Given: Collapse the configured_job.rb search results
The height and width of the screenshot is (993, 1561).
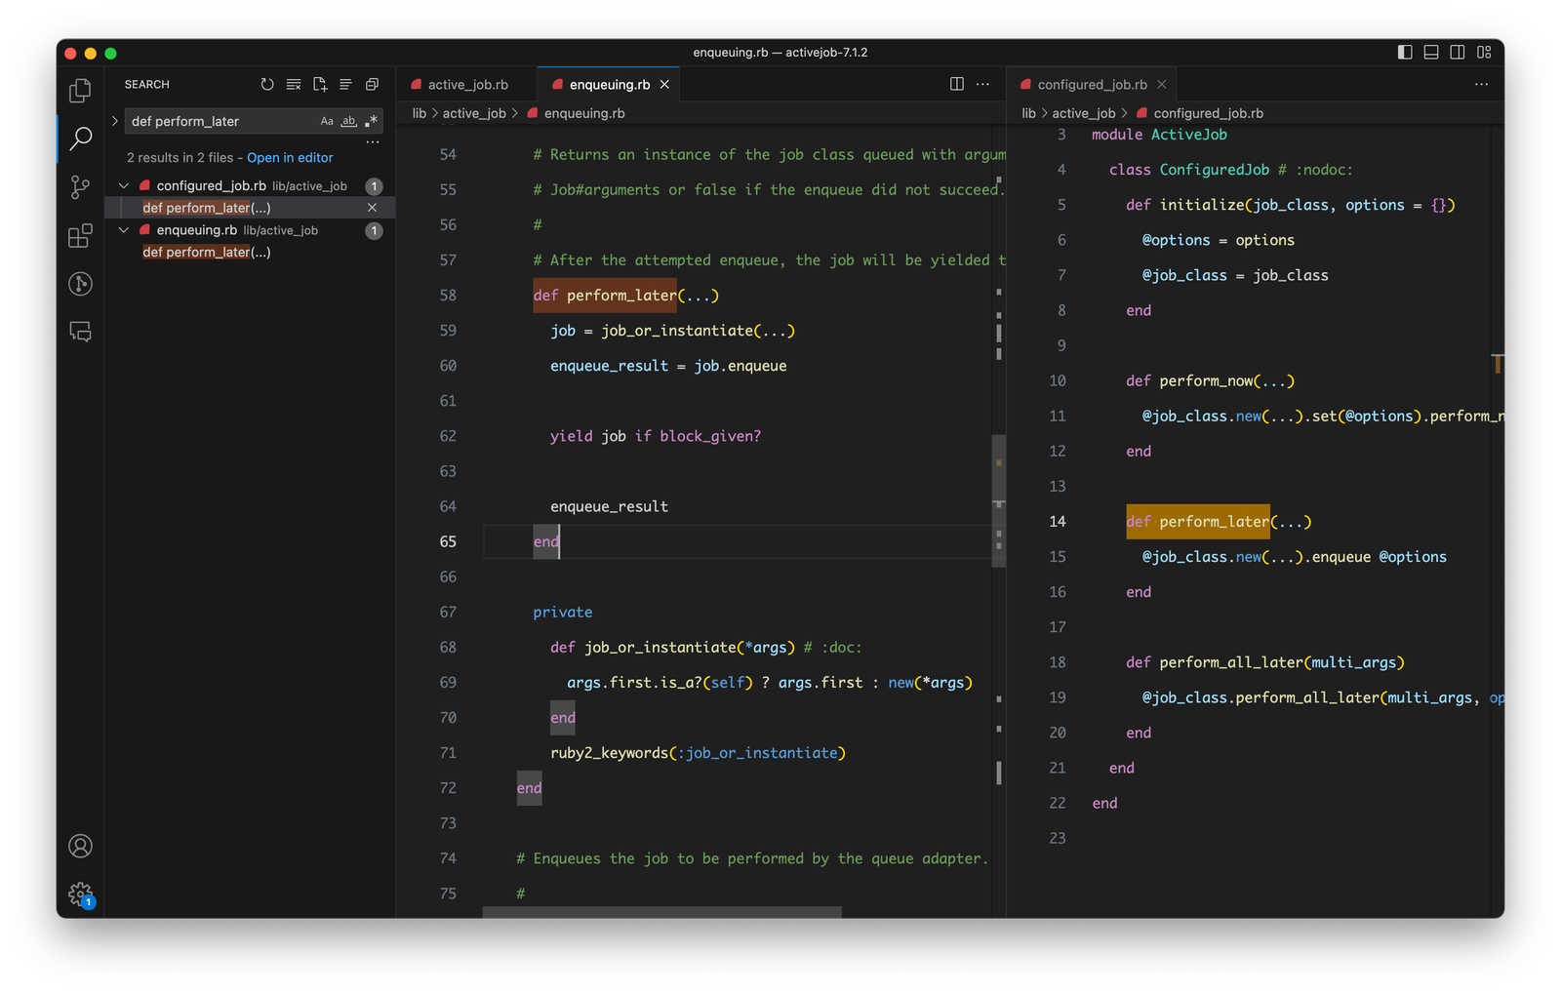Looking at the screenshot, I should coord(124,185).
